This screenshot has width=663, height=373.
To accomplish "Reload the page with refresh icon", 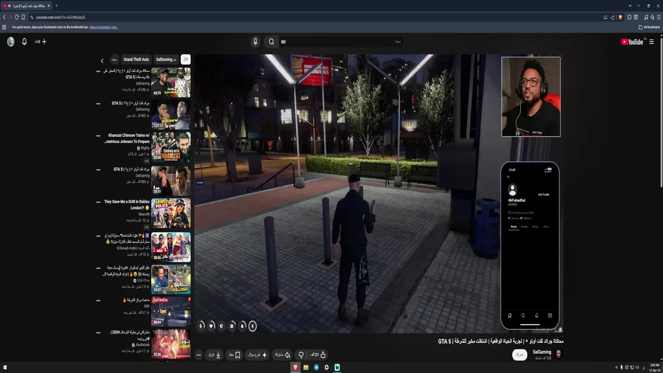I will pyautogui.click(x=17, y=17).
